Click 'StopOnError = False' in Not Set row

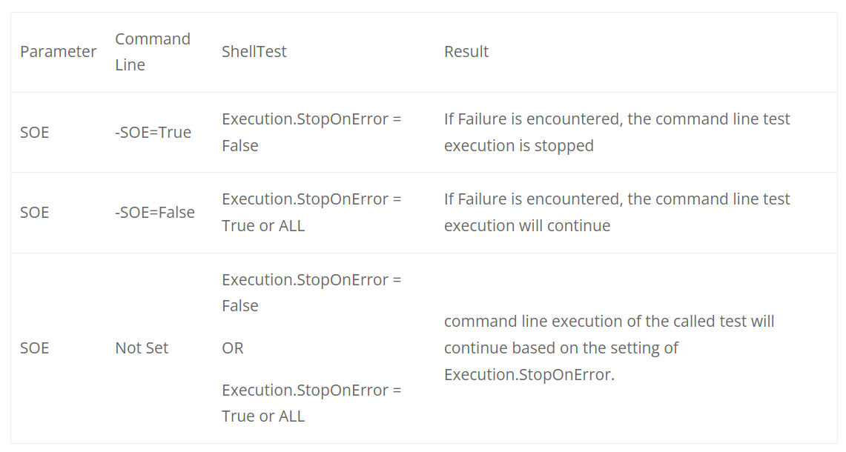[x=311, y=293]
